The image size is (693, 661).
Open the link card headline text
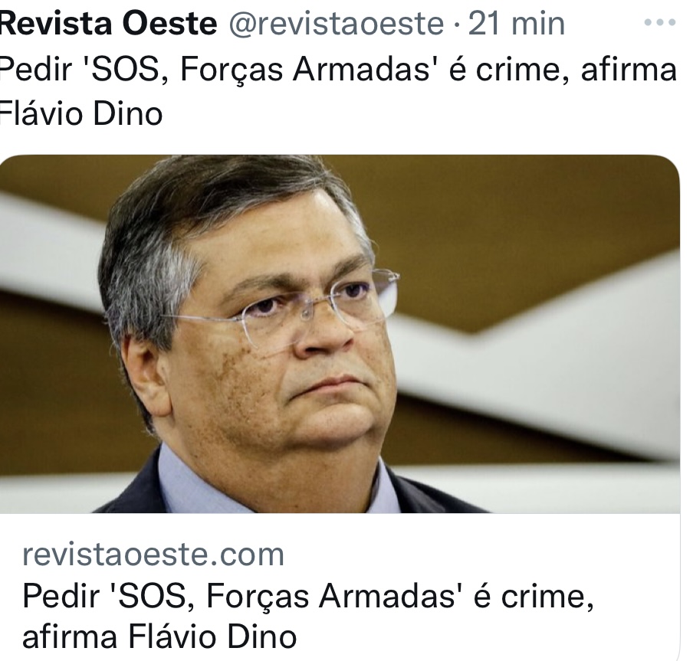coord(307,617)
